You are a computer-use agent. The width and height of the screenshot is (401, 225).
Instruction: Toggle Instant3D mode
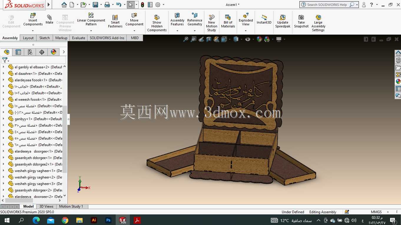264,19
